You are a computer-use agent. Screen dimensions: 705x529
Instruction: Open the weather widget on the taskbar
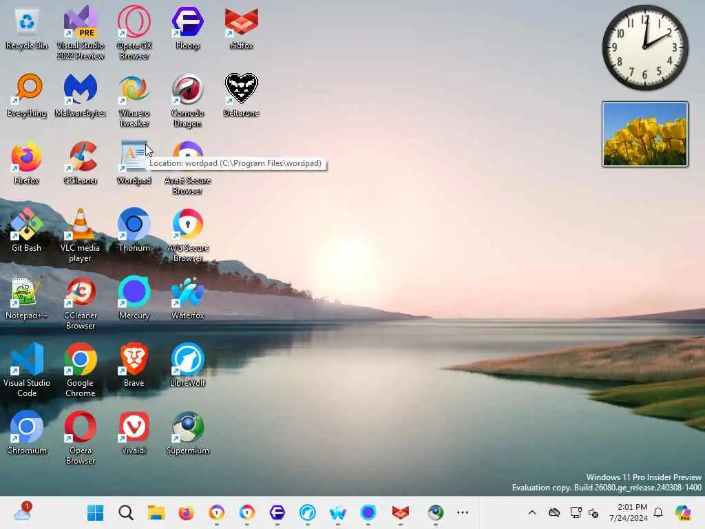23,512
